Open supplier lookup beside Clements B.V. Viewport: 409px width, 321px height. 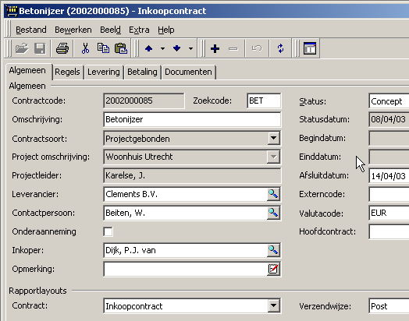273,194
